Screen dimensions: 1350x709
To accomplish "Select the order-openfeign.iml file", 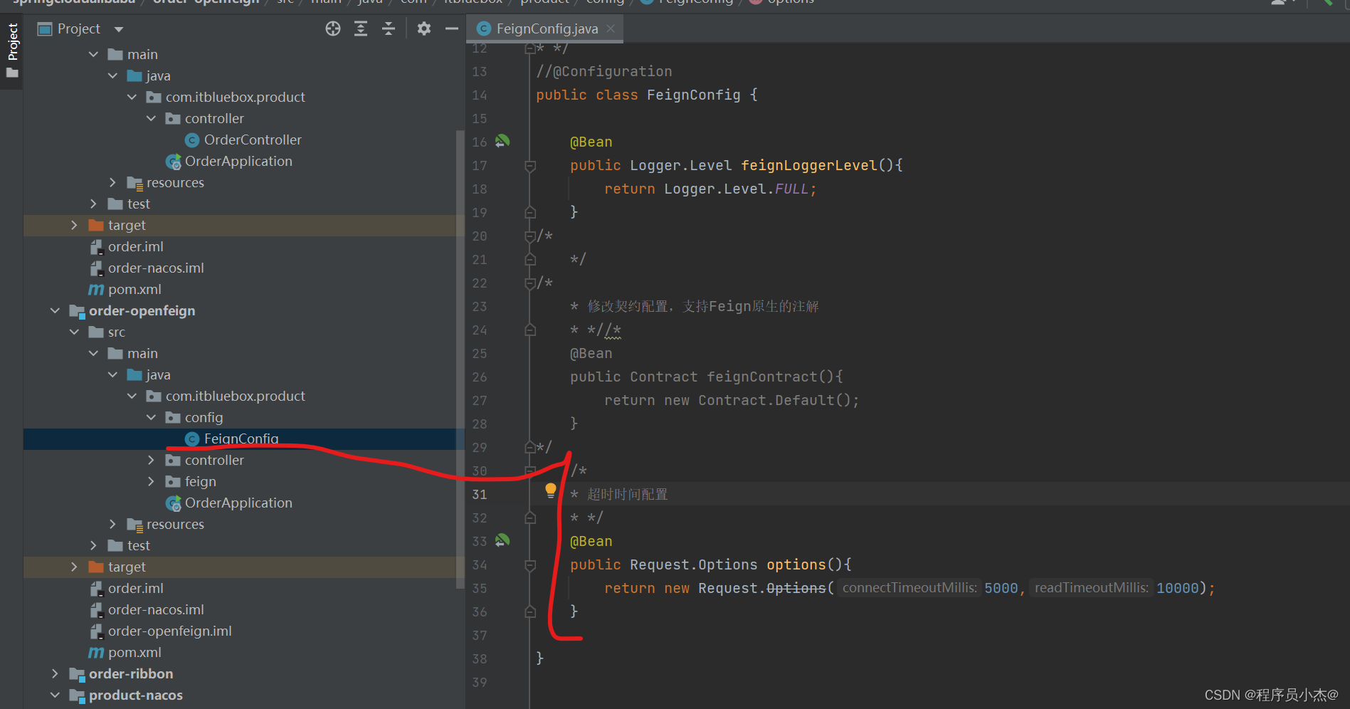I will click(169, 631).
